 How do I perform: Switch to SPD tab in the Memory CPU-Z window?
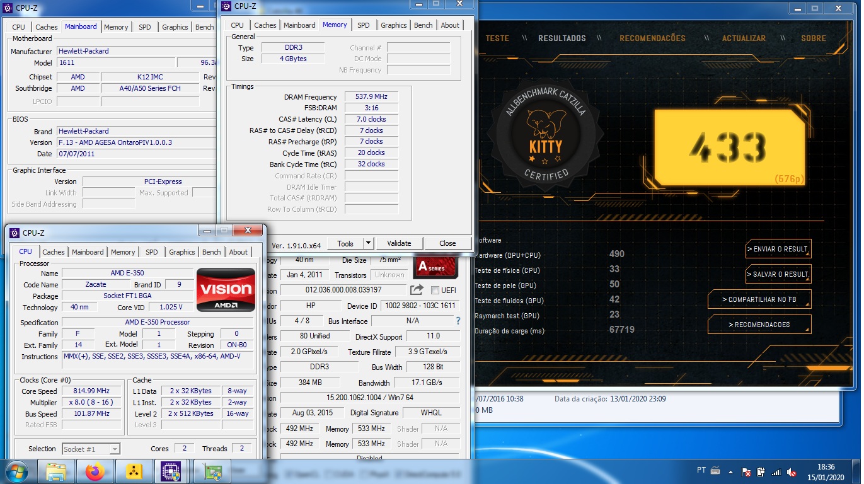point(363,25)
